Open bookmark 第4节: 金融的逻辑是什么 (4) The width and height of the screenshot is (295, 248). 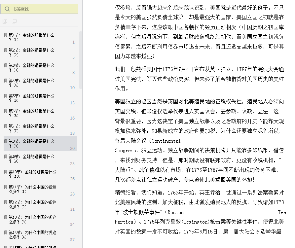[x=40, y=83]
